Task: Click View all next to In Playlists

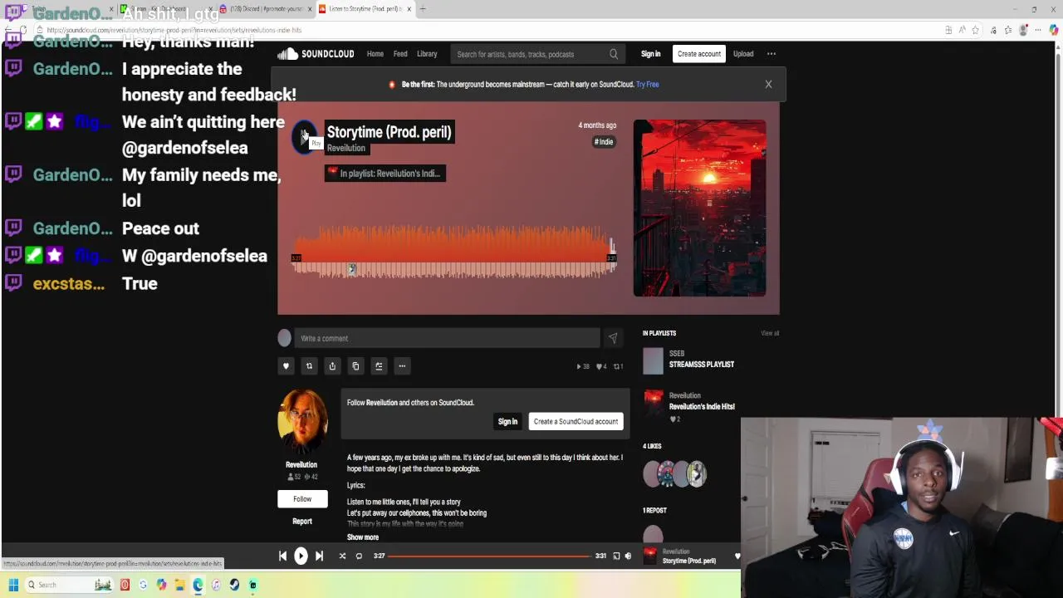Action: tap(770, 333)
